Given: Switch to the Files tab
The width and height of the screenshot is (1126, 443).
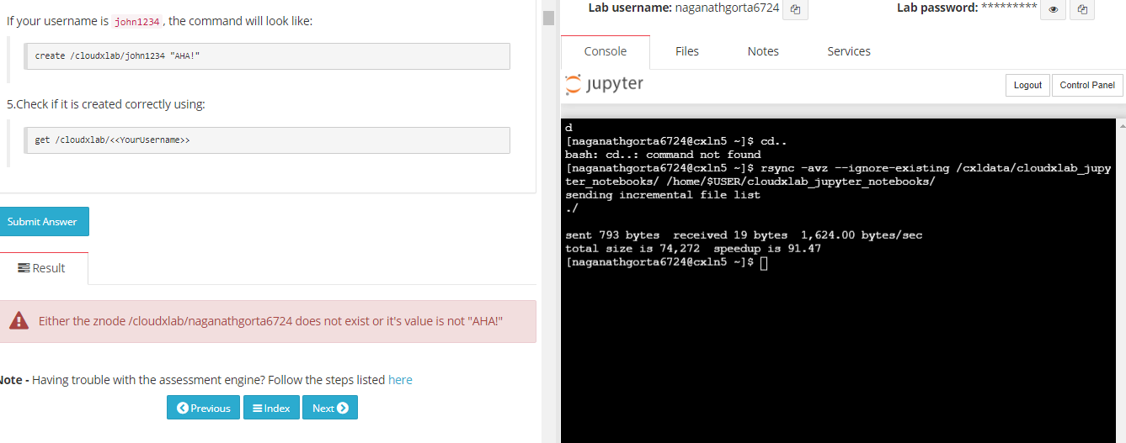Looking at the screenshot, I should (687, 51).
